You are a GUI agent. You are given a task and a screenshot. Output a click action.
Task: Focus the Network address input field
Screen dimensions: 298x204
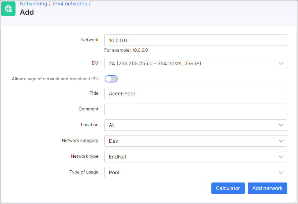click(196, 40)
